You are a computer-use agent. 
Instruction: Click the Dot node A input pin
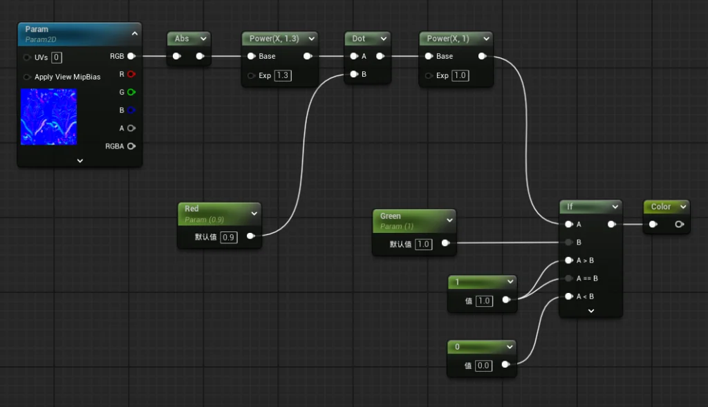click(355, 56)
